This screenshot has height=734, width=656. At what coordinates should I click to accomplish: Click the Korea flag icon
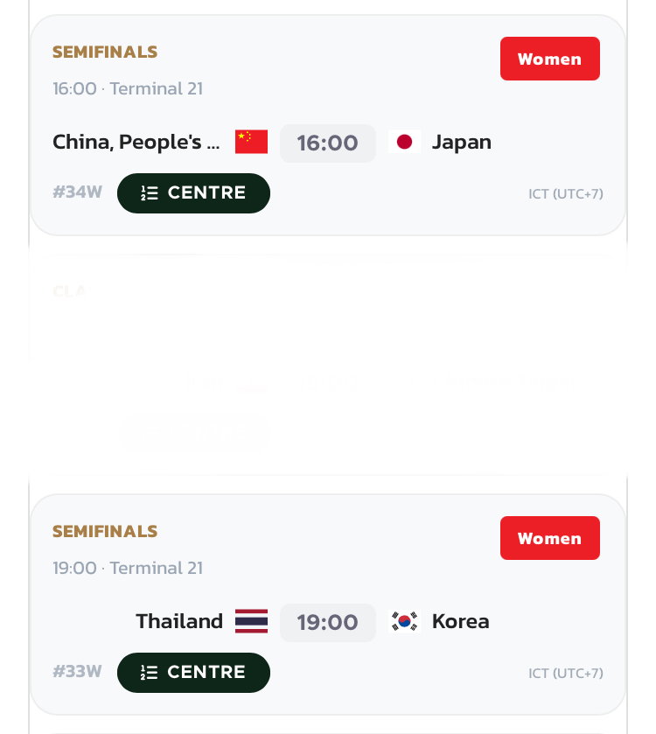click(404, 621)
